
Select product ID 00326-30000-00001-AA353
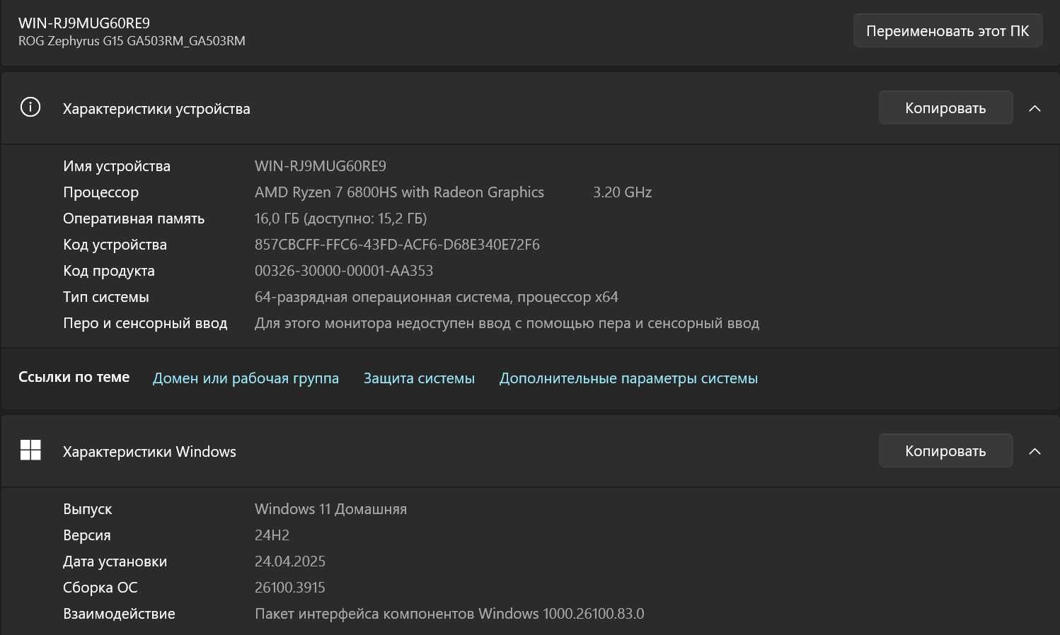point(344,271)
